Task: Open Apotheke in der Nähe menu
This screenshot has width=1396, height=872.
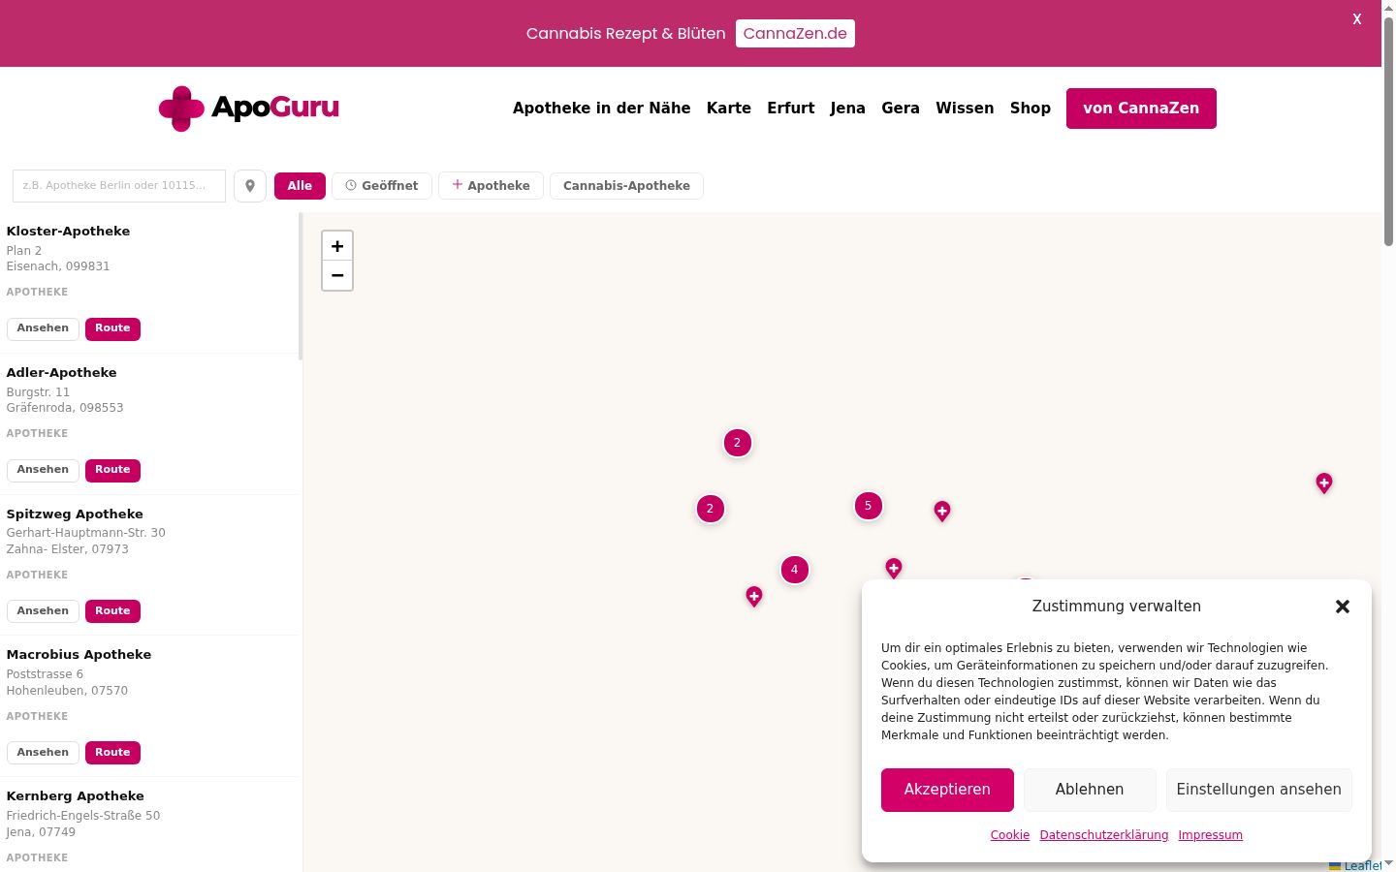Action: pos(602,109)
